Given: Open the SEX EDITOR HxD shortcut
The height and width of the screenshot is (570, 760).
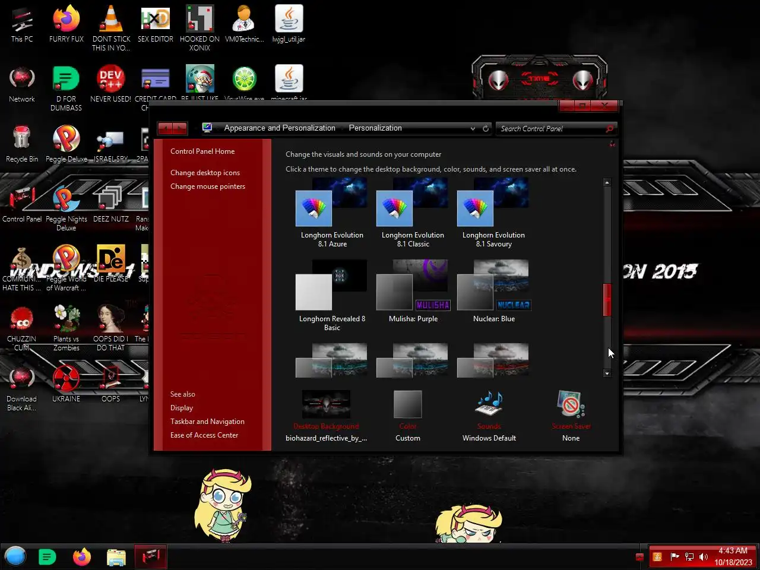Looking at the screenshot, I should 156,24.
